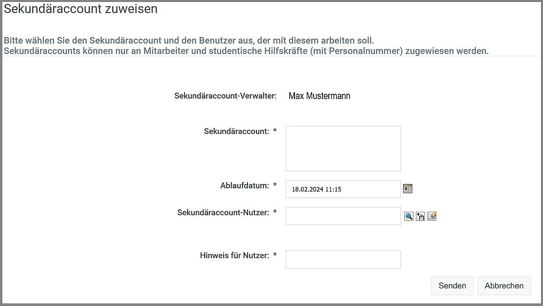Click the required asterisk next to Ablaufdatum

[x=275, y=186]
